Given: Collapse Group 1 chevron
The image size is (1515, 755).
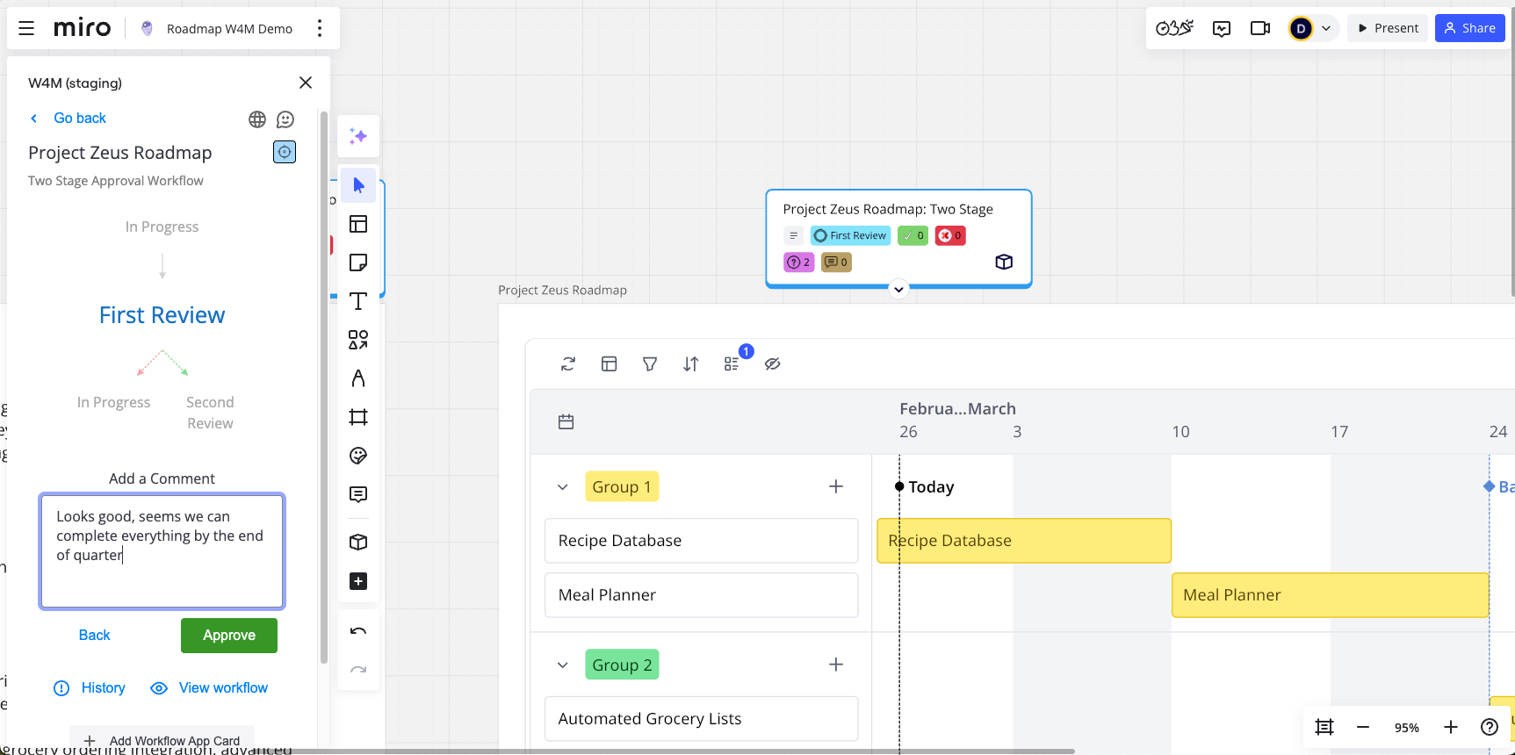Looking at the screenshot, I should click(x=563, y=487).
